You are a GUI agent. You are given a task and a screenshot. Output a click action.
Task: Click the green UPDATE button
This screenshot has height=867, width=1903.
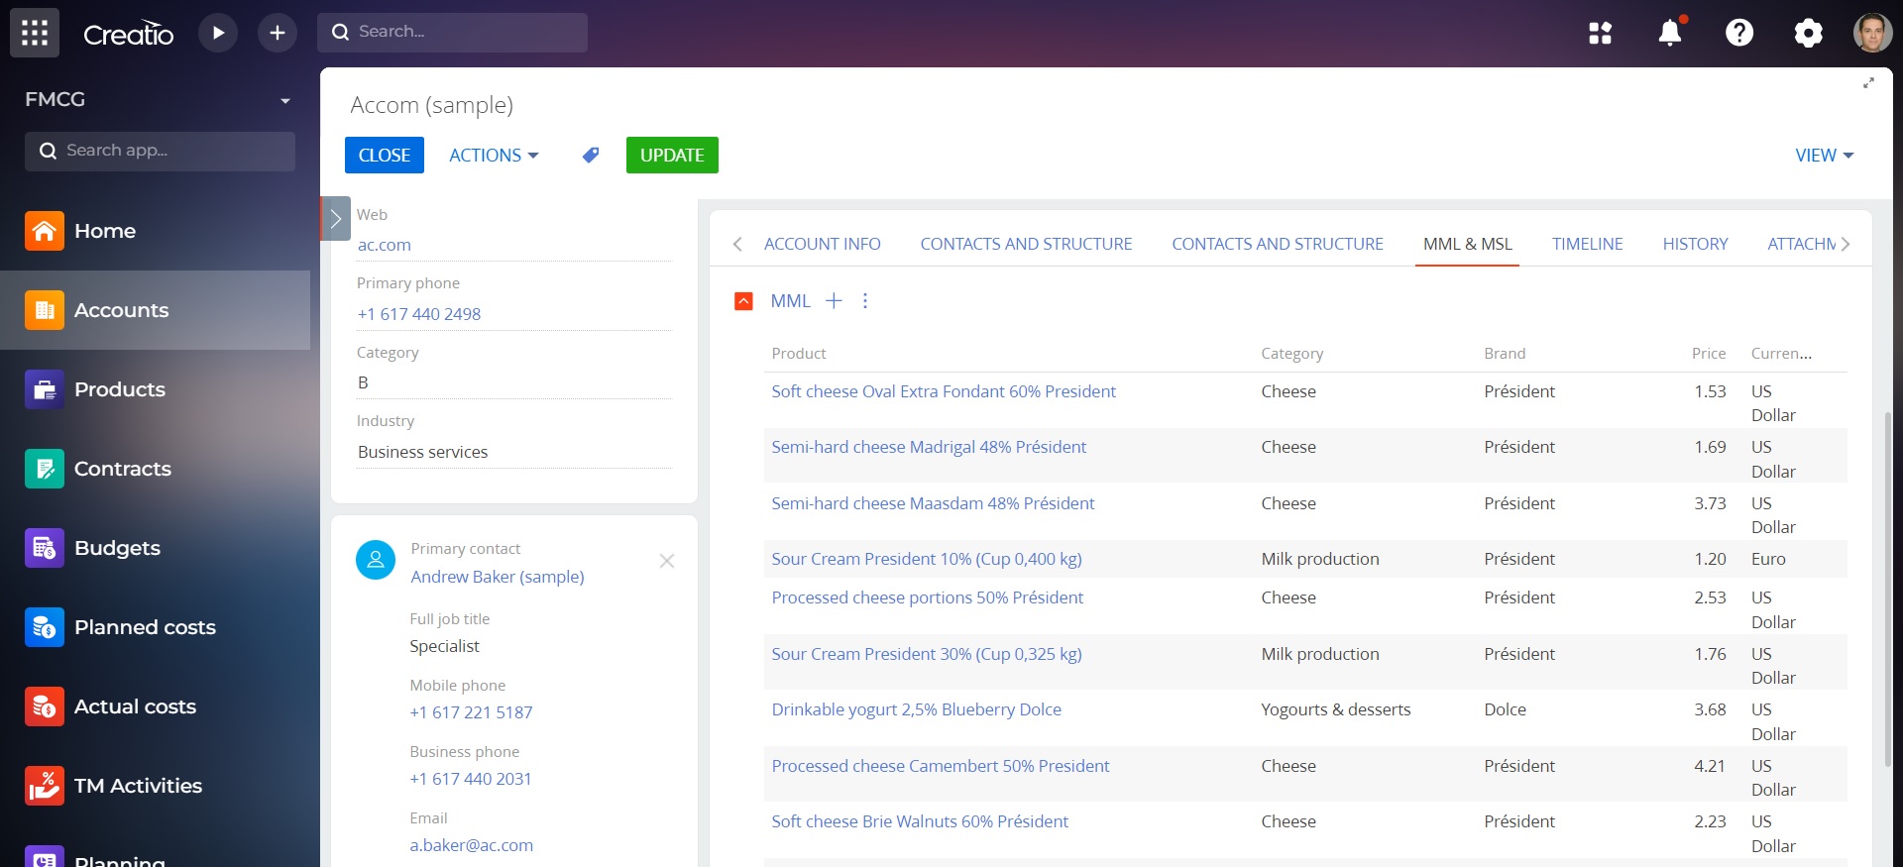point(672,156)
